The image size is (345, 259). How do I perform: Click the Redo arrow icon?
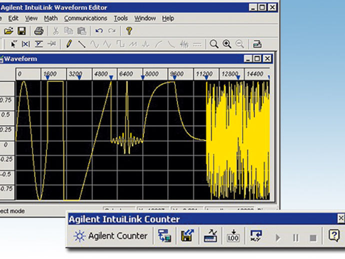point(112,31)
